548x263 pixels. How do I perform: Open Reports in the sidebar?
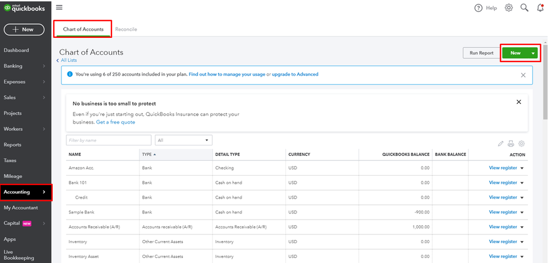[x=13, y=144]
